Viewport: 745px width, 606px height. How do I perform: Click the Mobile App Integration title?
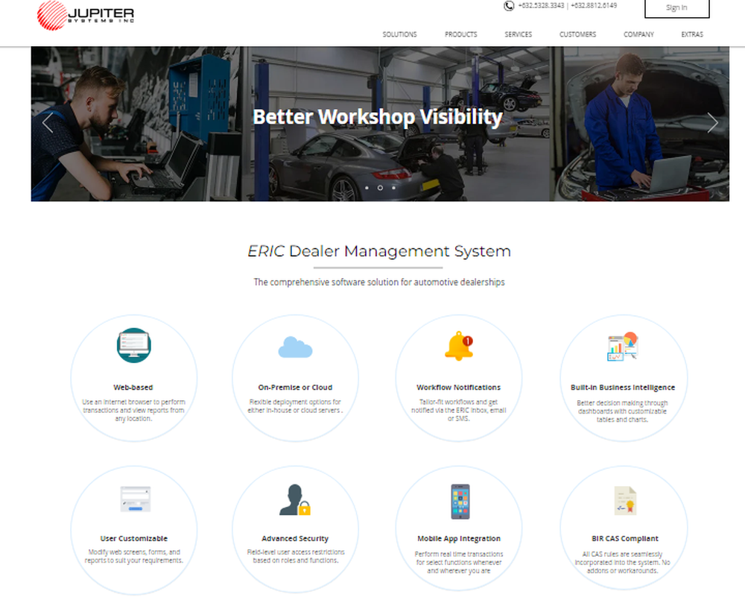coord(459,538)
